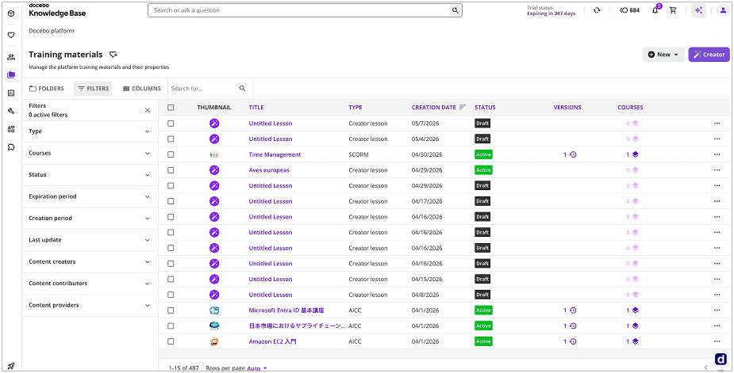Image resolution: width=734 pixels, height=373 pixels.
Task: Click the Creator button
Action: tap(709, 55)
